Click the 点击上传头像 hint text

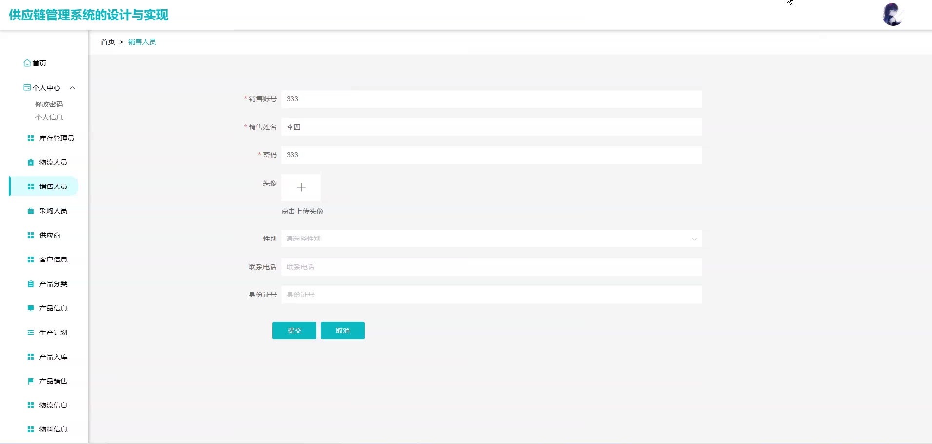(302, 211)
